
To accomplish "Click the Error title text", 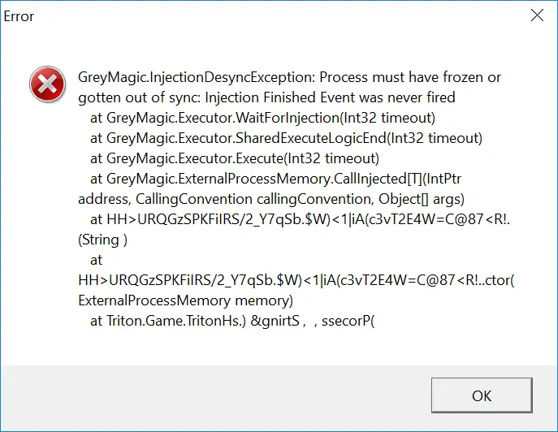I will pyautogui.click(x=19, y=16).
